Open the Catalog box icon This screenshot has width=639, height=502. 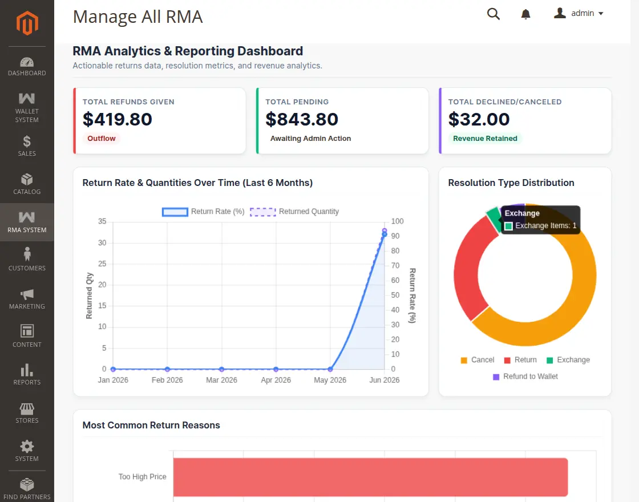[x=27, y=179]
